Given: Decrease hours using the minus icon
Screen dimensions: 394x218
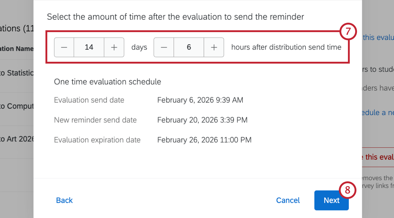Looking at the screenshot, I should [164, 47].
